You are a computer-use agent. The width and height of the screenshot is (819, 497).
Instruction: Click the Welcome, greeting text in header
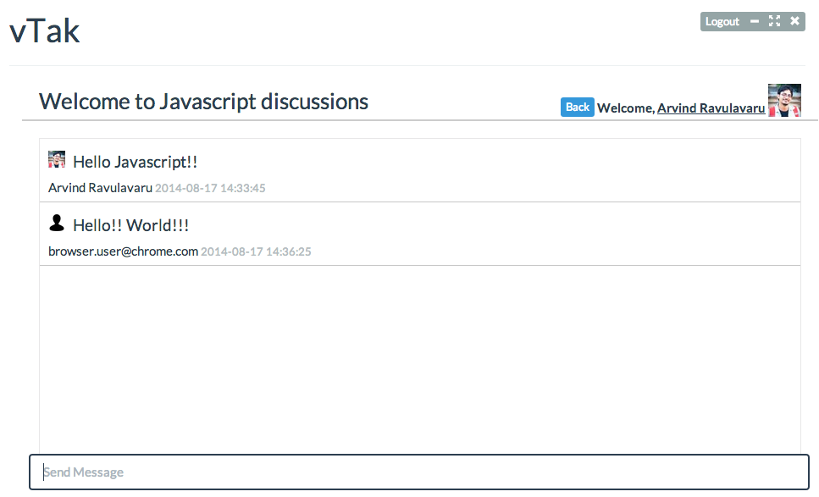coord(626,108)
